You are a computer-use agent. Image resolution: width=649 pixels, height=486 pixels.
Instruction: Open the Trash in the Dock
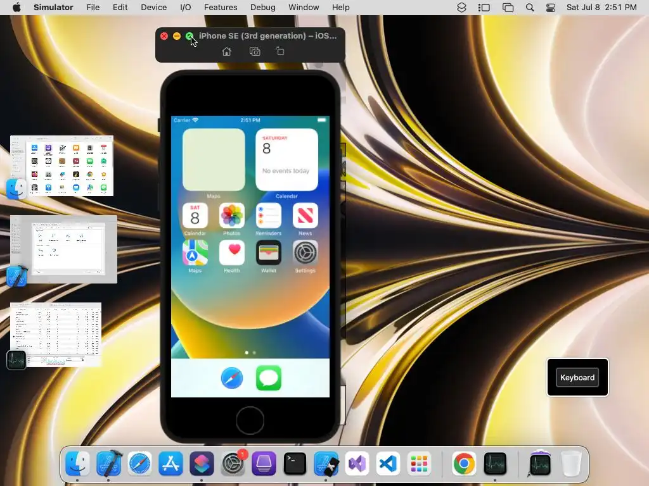coord(571,464)
